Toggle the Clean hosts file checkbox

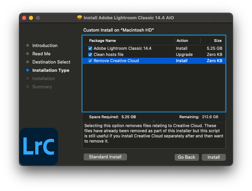[90, 55]
